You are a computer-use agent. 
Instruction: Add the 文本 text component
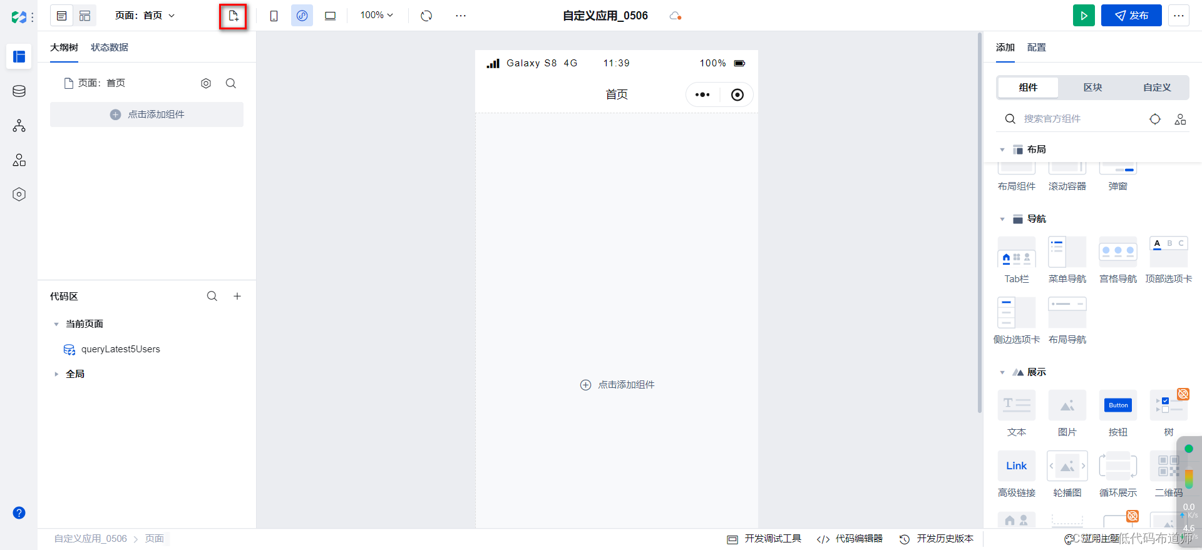point(1017,413)
